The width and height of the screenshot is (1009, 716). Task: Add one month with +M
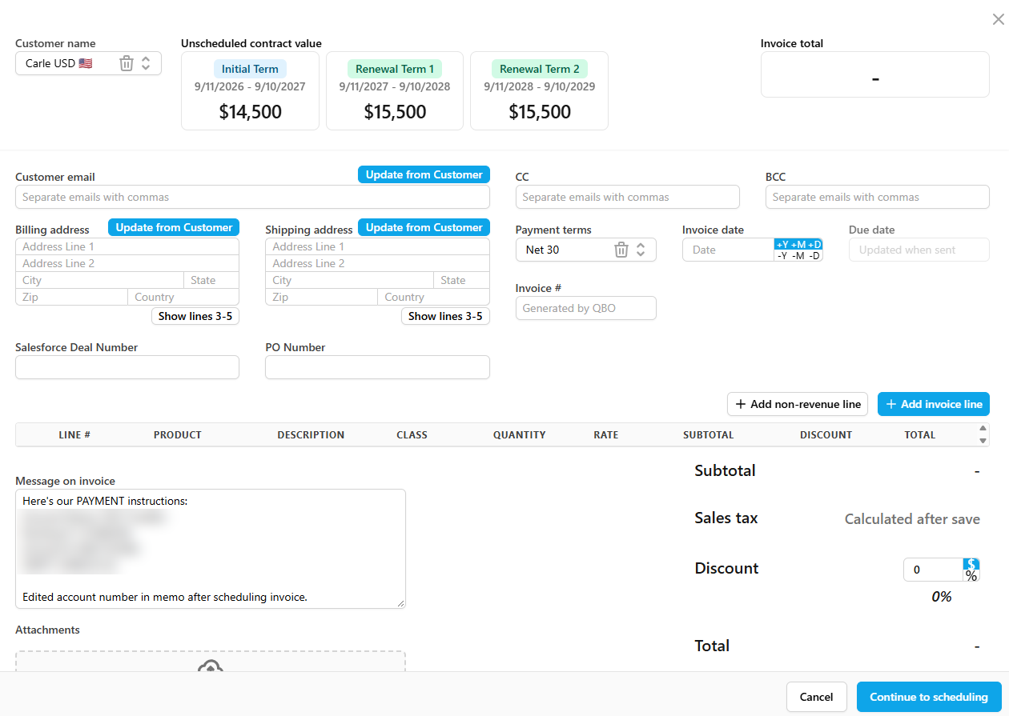798,244
